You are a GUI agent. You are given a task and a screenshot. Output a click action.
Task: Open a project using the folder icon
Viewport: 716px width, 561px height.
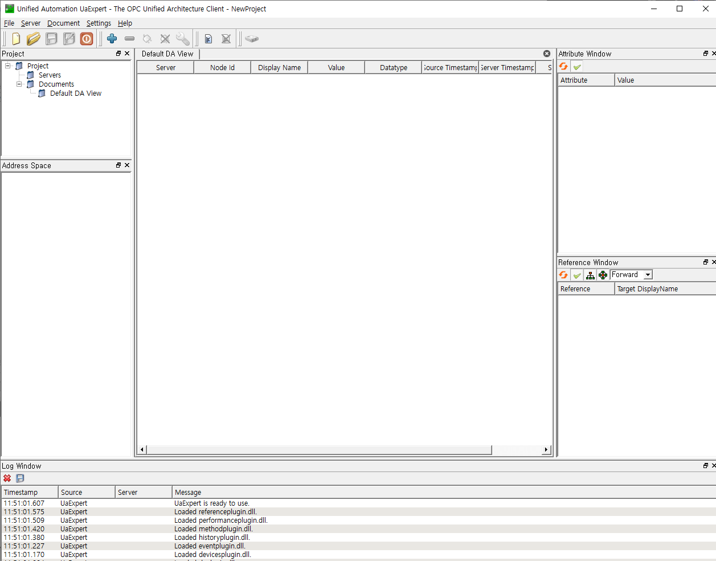[34, 39]
